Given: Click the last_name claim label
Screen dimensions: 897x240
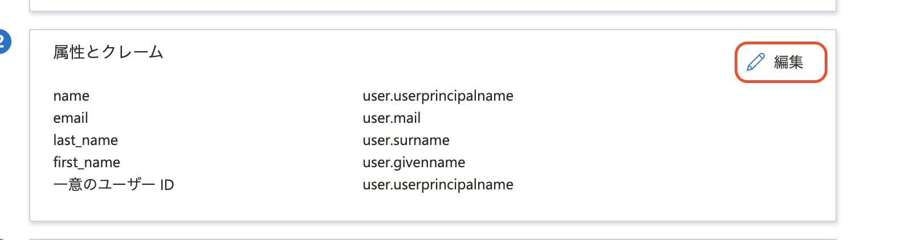Looking at the screenshot, I should (x=85, y=140).
